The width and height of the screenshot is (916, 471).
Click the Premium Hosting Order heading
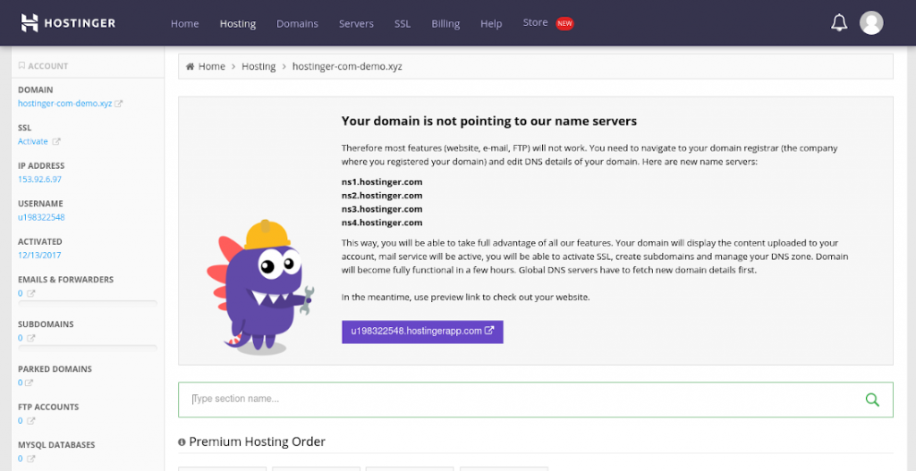257,442
